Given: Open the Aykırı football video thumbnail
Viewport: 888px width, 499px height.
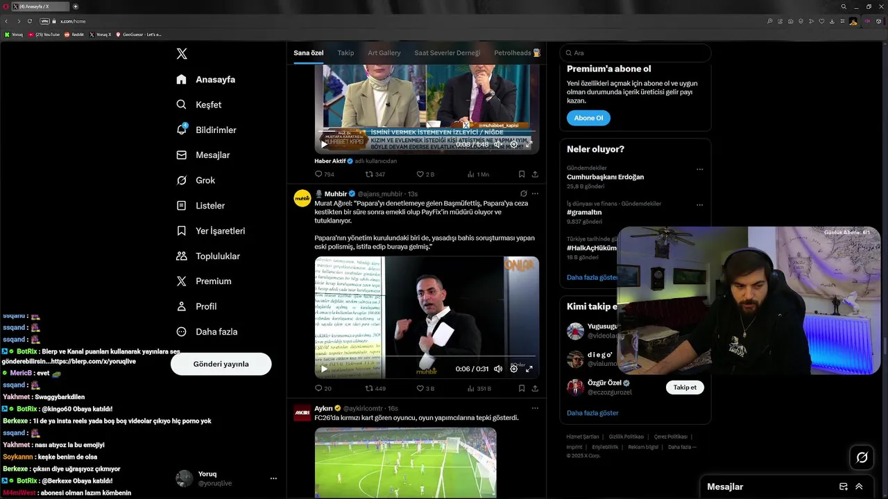Looking at the screenshot, I should coord(405,462).
